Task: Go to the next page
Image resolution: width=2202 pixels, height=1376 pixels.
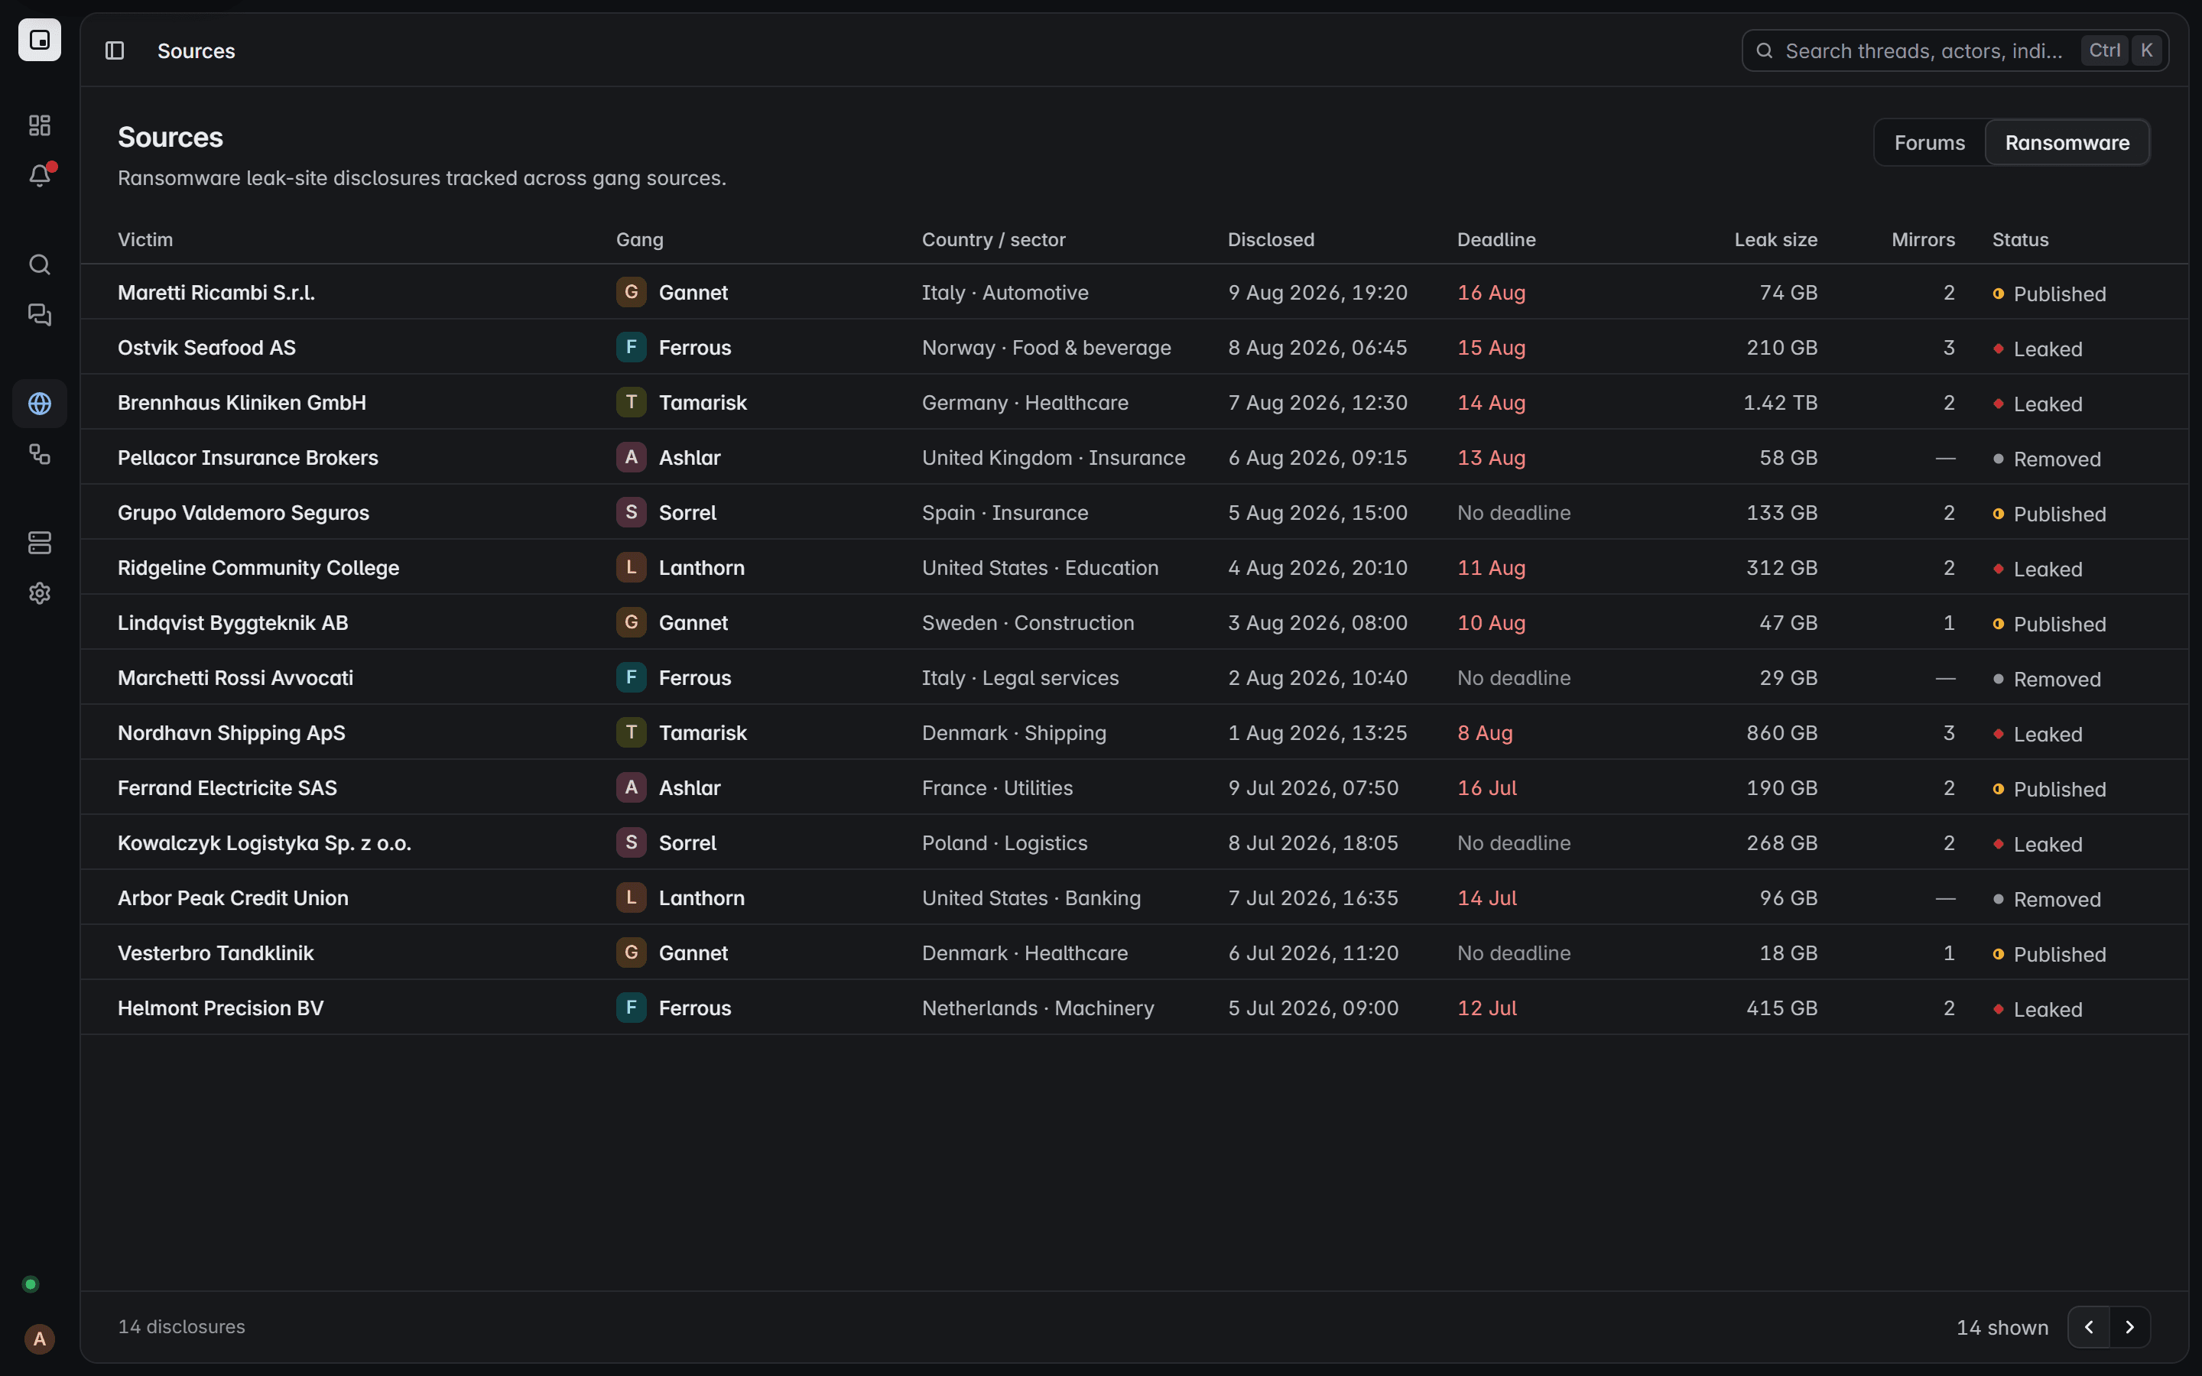Action: [x=2130, y=1327]
